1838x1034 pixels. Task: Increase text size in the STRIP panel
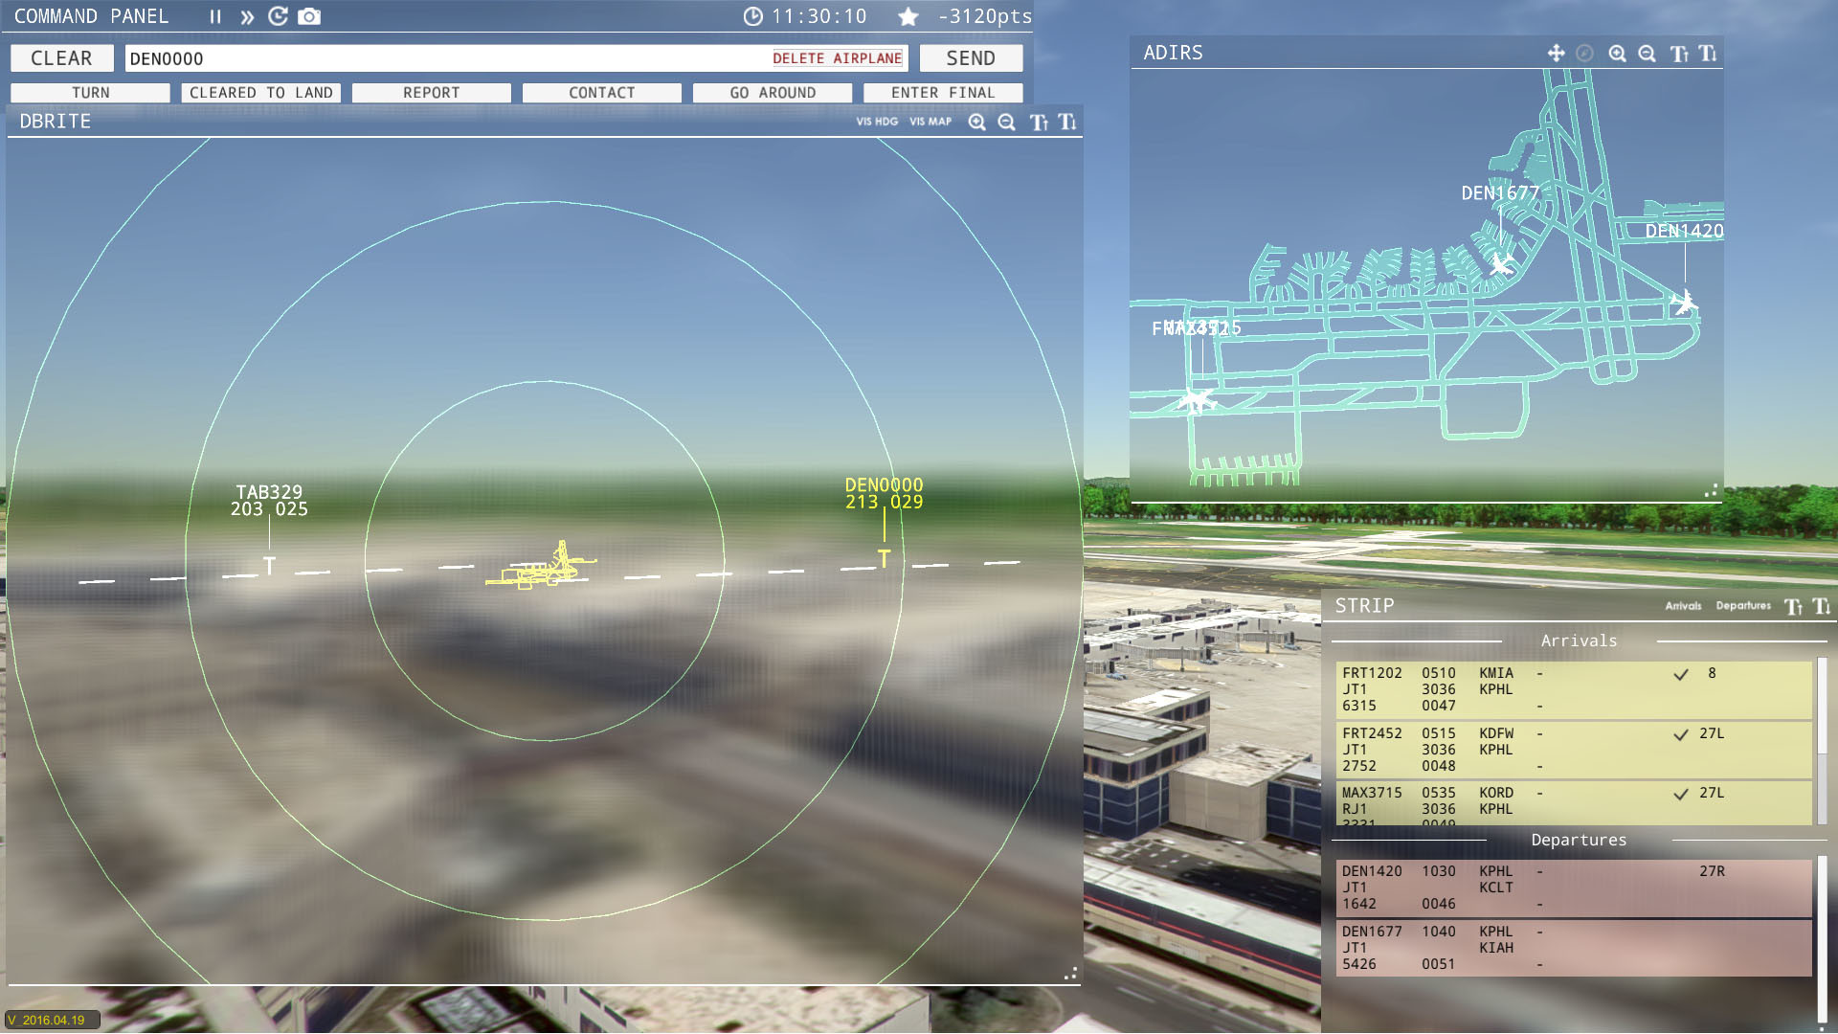tap(1791, 605)
